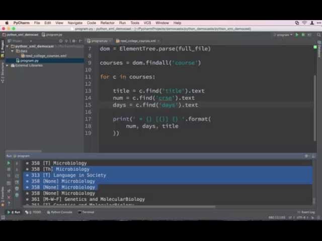
Task: Click the Run output vertical scrollbar
Action: pyautogui.click(x=314, y=200)
